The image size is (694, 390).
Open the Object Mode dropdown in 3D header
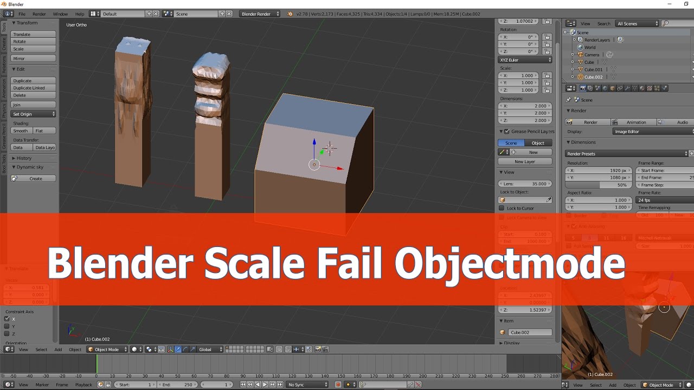[x=107, y=349]
